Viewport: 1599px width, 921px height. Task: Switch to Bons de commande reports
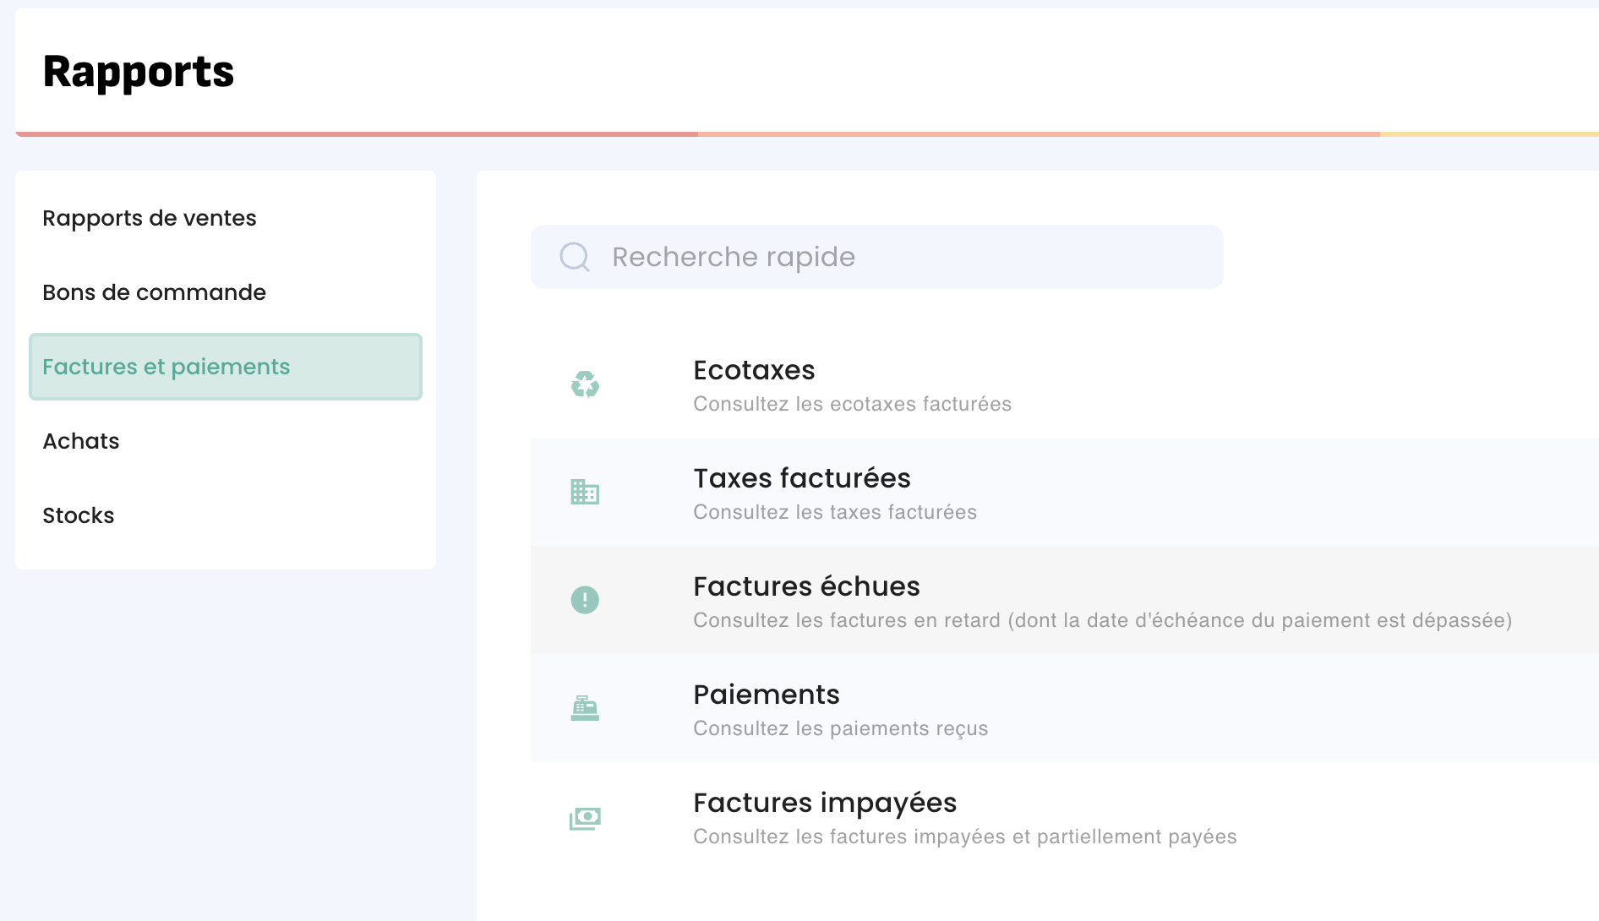click(154, 292)
